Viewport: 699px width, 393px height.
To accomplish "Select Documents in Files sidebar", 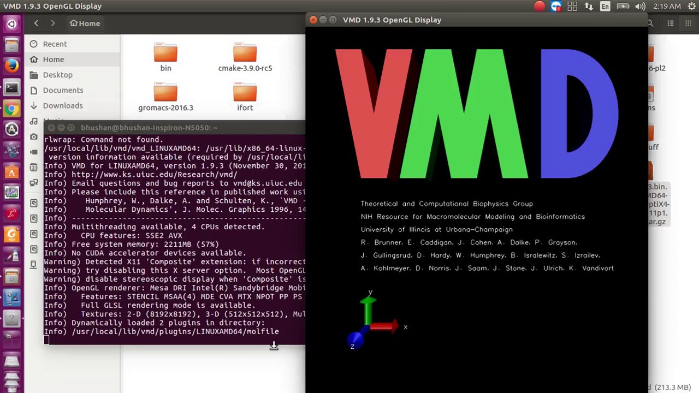I will (72, 90).
